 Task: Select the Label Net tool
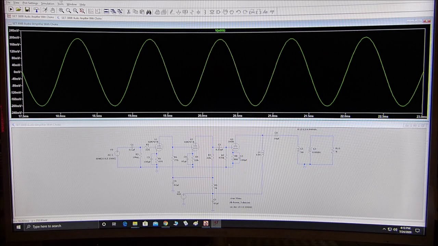[185, 12]
